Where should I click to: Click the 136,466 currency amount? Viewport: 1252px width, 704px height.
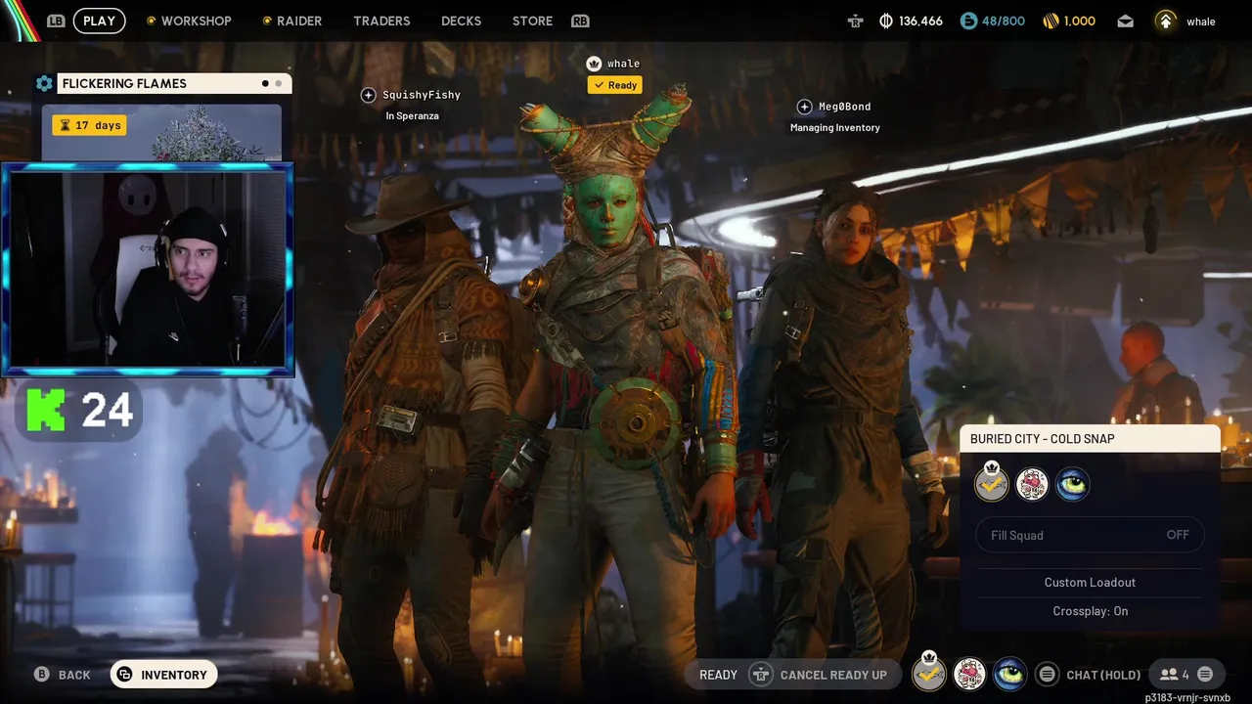coord(920,21)
